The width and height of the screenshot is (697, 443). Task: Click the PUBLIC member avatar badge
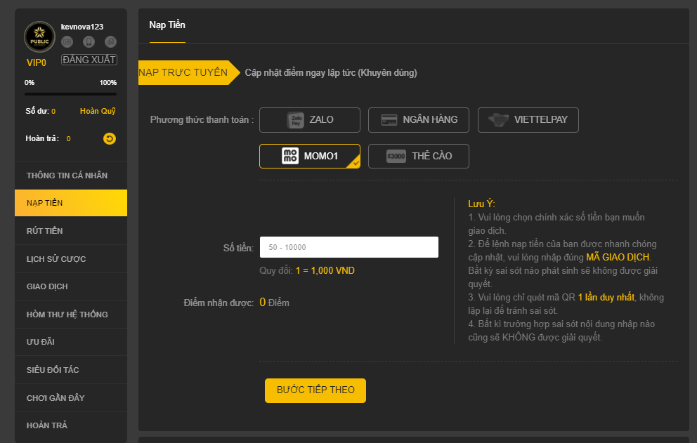39,38
